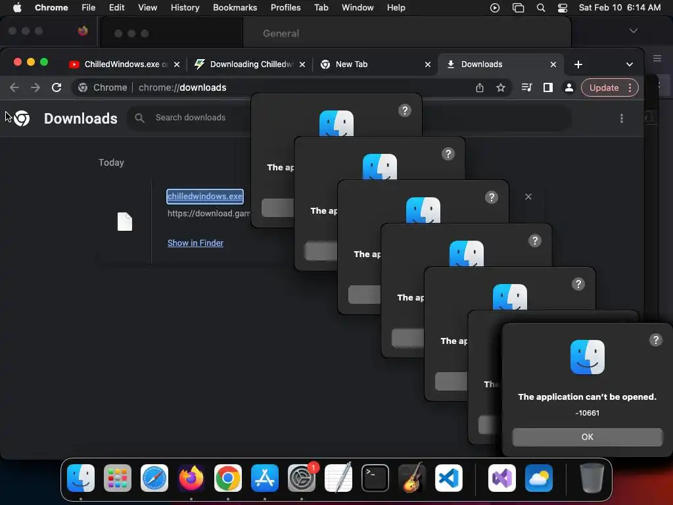Open the File menu
673x505 pixels.
pyautogui.click(x=89, y=8)
